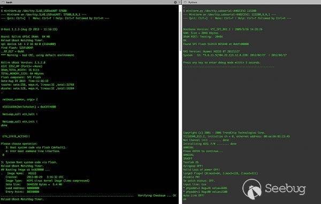Click 'Press any key to enter debug mode' line
The height and width of the screenshot is (204, 321).
(x=221, y=63)
